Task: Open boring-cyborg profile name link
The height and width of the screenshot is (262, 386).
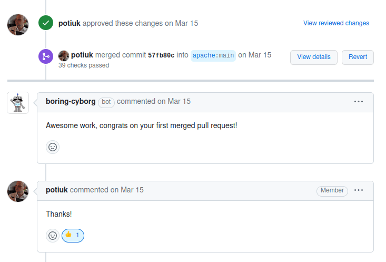Action: tap(71, 101)
